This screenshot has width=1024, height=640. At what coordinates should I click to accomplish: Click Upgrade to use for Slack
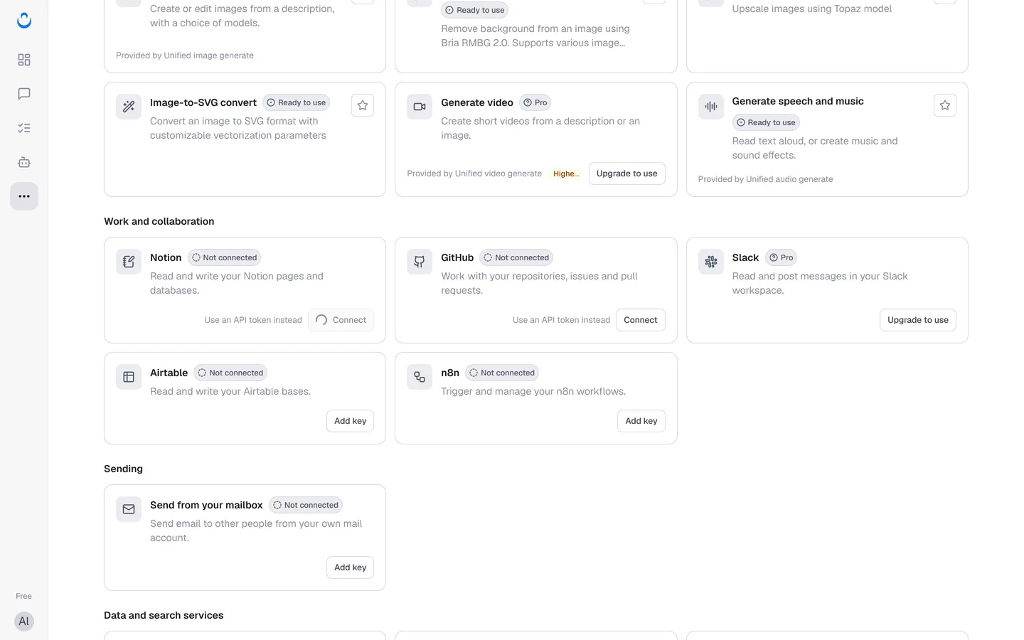pos(918,320)
